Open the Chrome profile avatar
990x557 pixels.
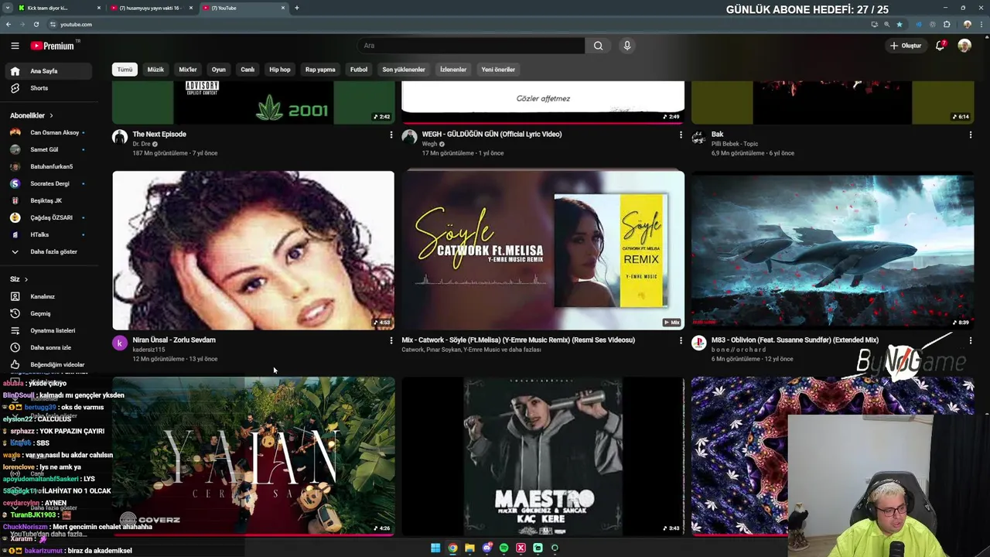point(967,24)
